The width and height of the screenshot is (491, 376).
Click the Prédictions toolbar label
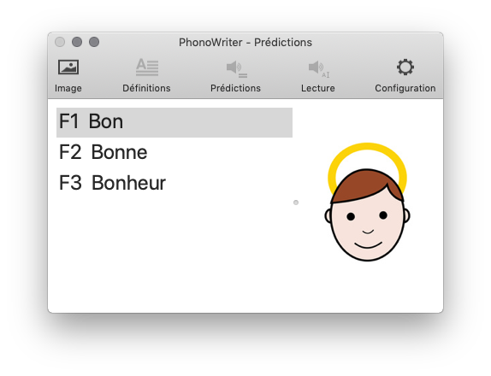tap(235, 88)
